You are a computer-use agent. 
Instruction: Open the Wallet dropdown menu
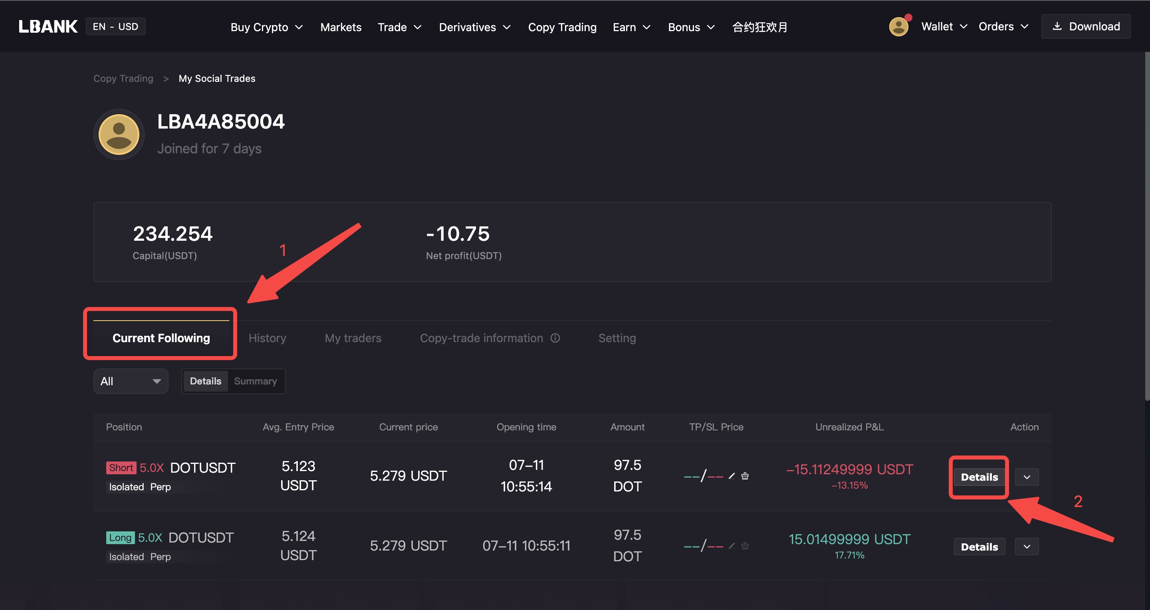(x=944, y=27)
